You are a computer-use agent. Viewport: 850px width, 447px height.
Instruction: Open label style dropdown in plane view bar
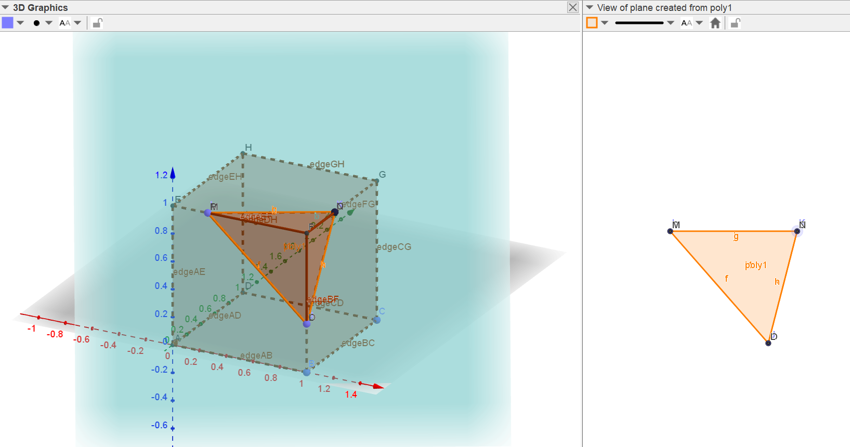click(699, 22)
